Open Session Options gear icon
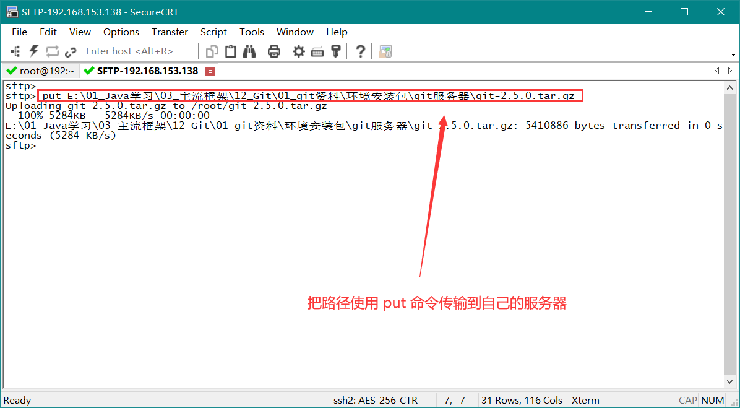The width and height of the screenshot is (740, 408). [x=299, y=51]
